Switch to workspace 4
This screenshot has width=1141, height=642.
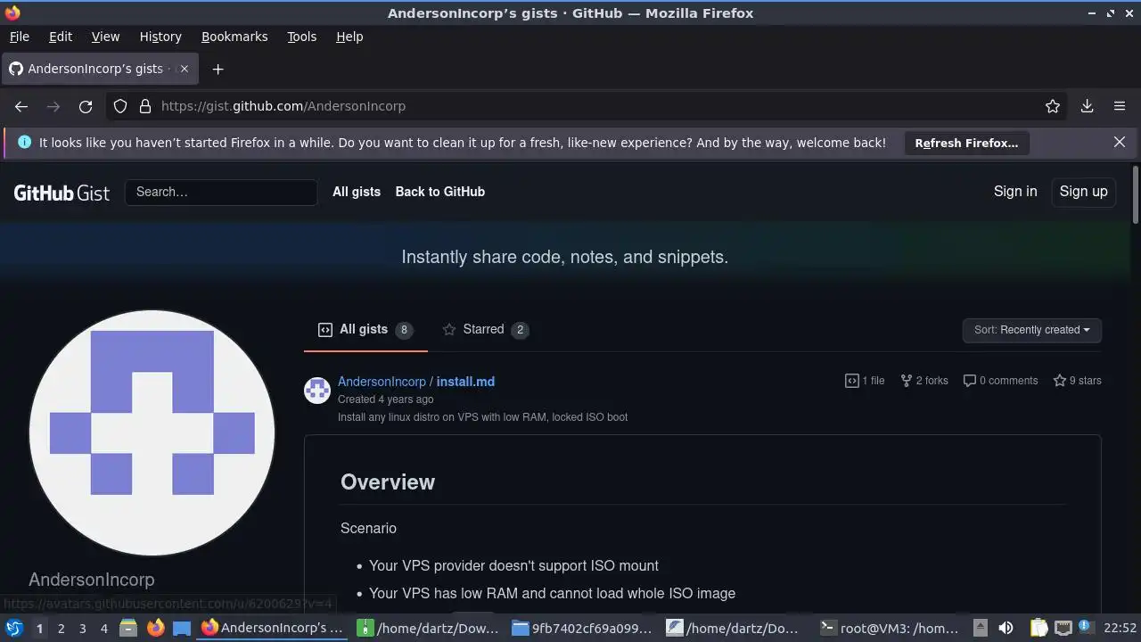point(103,629)
